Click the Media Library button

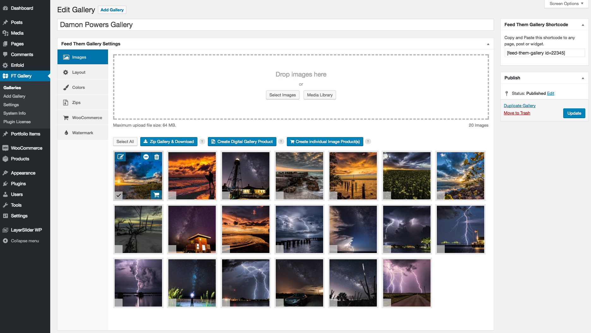click(320, 95)
